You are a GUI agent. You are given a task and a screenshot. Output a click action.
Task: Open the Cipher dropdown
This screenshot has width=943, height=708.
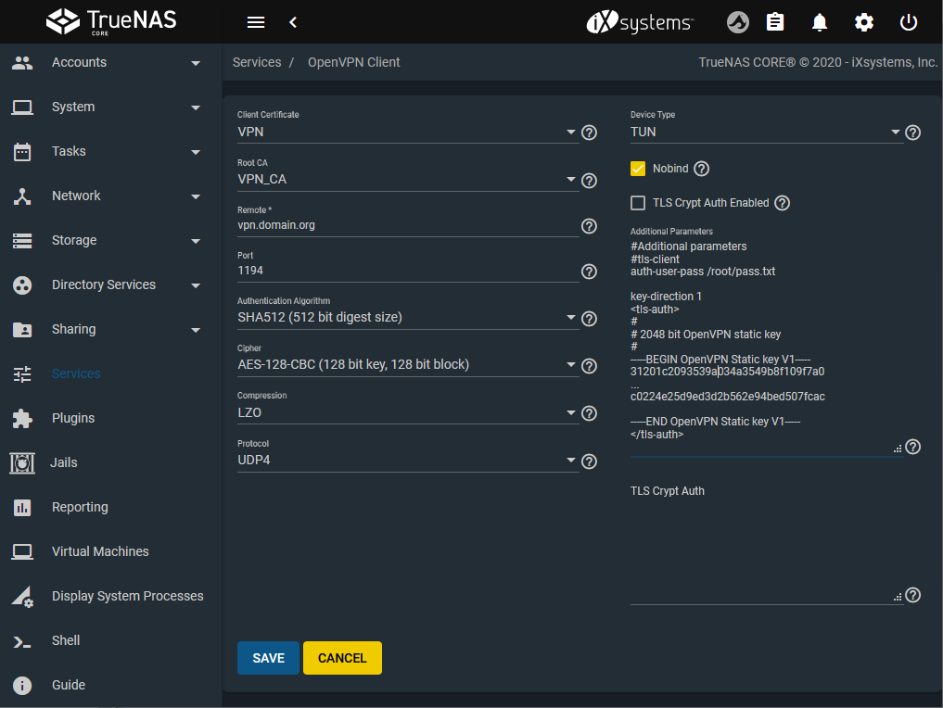tap(407, 365)
